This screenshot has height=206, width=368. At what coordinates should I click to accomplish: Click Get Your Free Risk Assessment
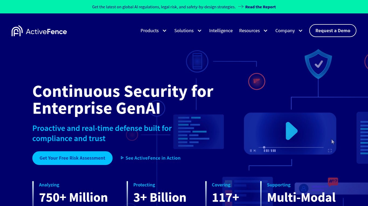(x=72, y=158)
